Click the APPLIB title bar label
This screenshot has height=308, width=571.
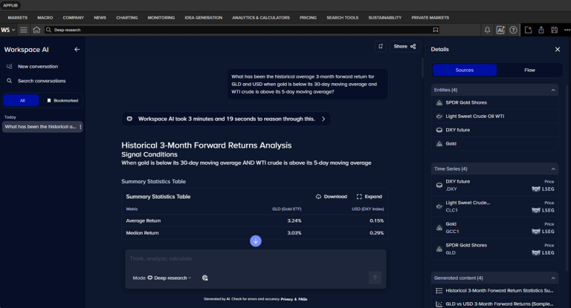[x=10, y=5]
